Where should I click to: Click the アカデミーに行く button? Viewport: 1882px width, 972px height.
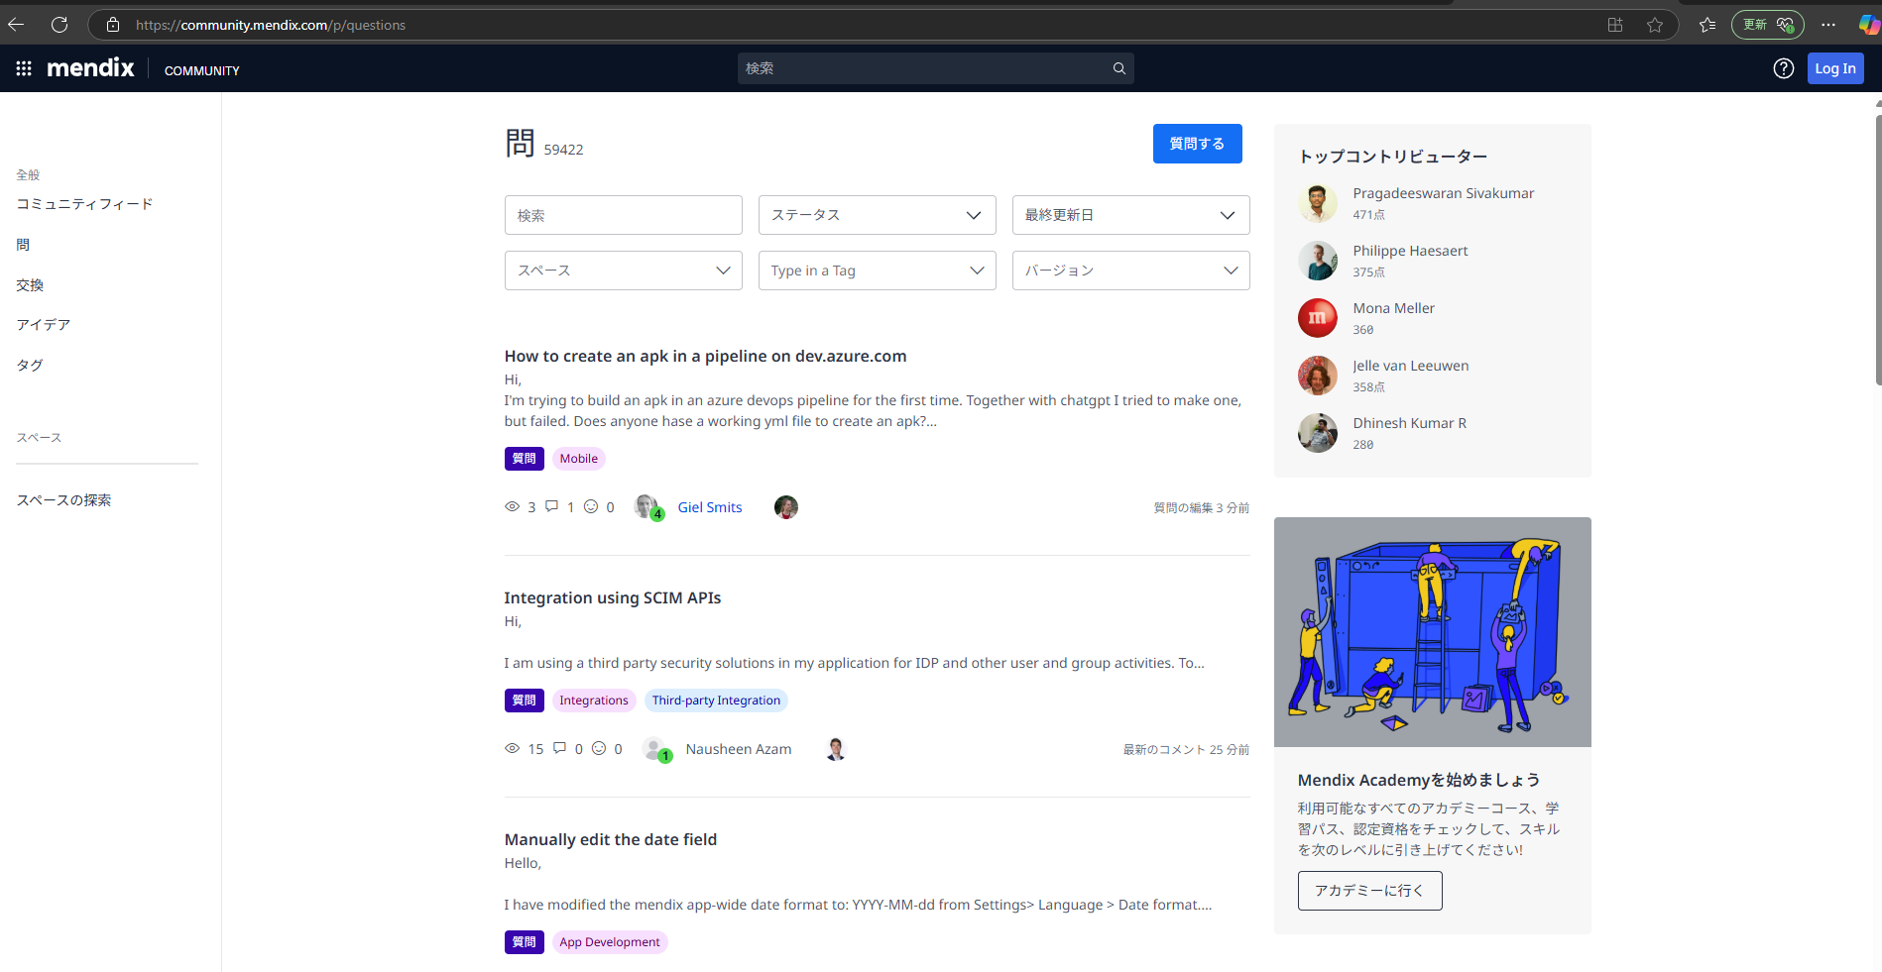point(1369,891)
